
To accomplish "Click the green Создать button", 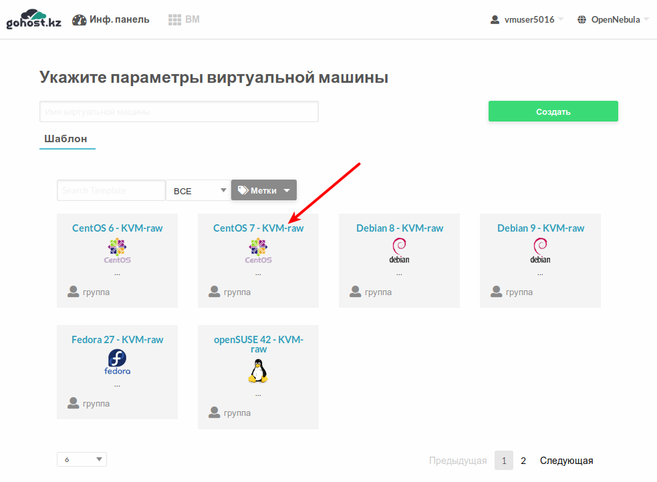I will pyautogui.click(x=553, y=111).
